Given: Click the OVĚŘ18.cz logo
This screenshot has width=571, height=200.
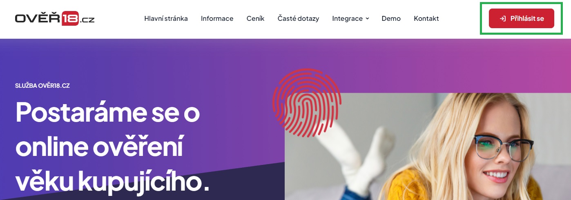Looking at the screenshot, I should pos(55,18).
